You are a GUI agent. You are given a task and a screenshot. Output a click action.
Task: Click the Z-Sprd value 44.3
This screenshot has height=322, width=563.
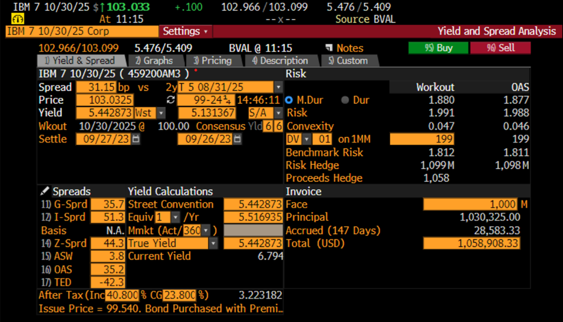click(x=108, y=244)
